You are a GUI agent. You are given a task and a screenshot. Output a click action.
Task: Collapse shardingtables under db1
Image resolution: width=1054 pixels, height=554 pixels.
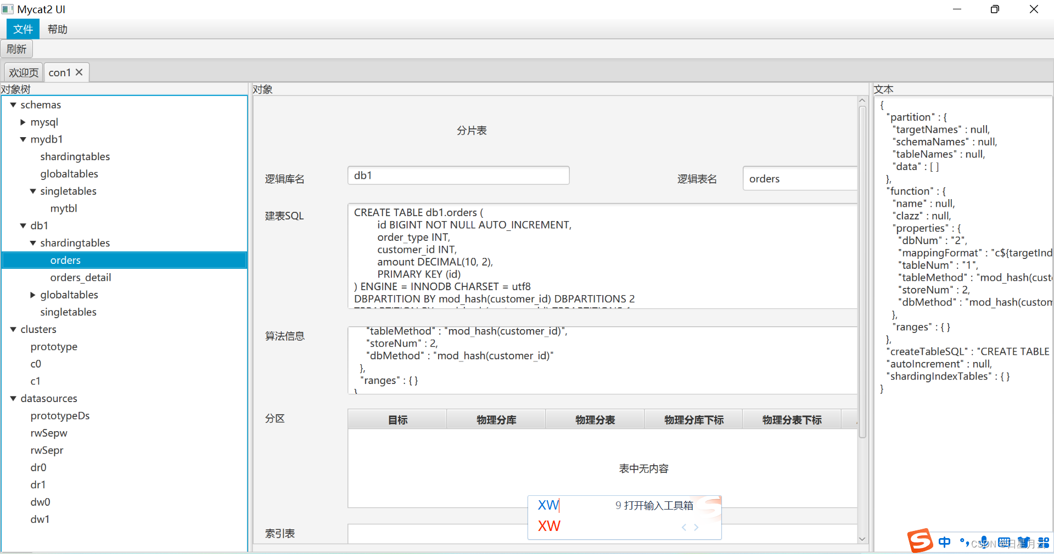coord(33,243)
